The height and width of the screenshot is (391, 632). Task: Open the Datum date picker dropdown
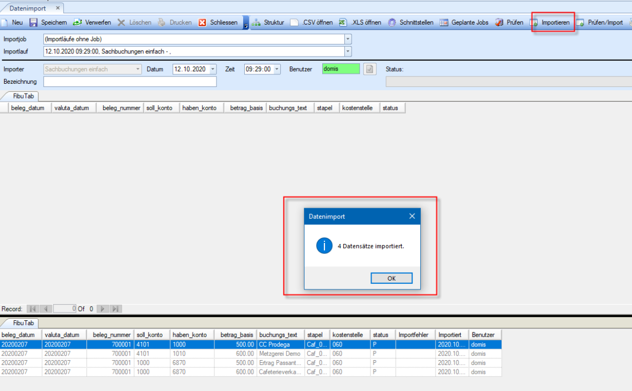point(213,69)
